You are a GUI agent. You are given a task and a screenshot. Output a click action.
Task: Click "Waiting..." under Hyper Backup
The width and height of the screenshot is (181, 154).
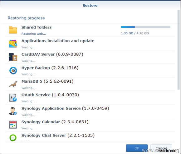click(x=28, y=74)
